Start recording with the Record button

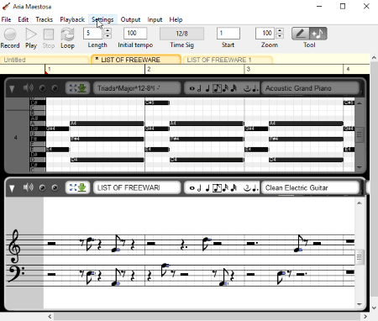pos(10,34)
